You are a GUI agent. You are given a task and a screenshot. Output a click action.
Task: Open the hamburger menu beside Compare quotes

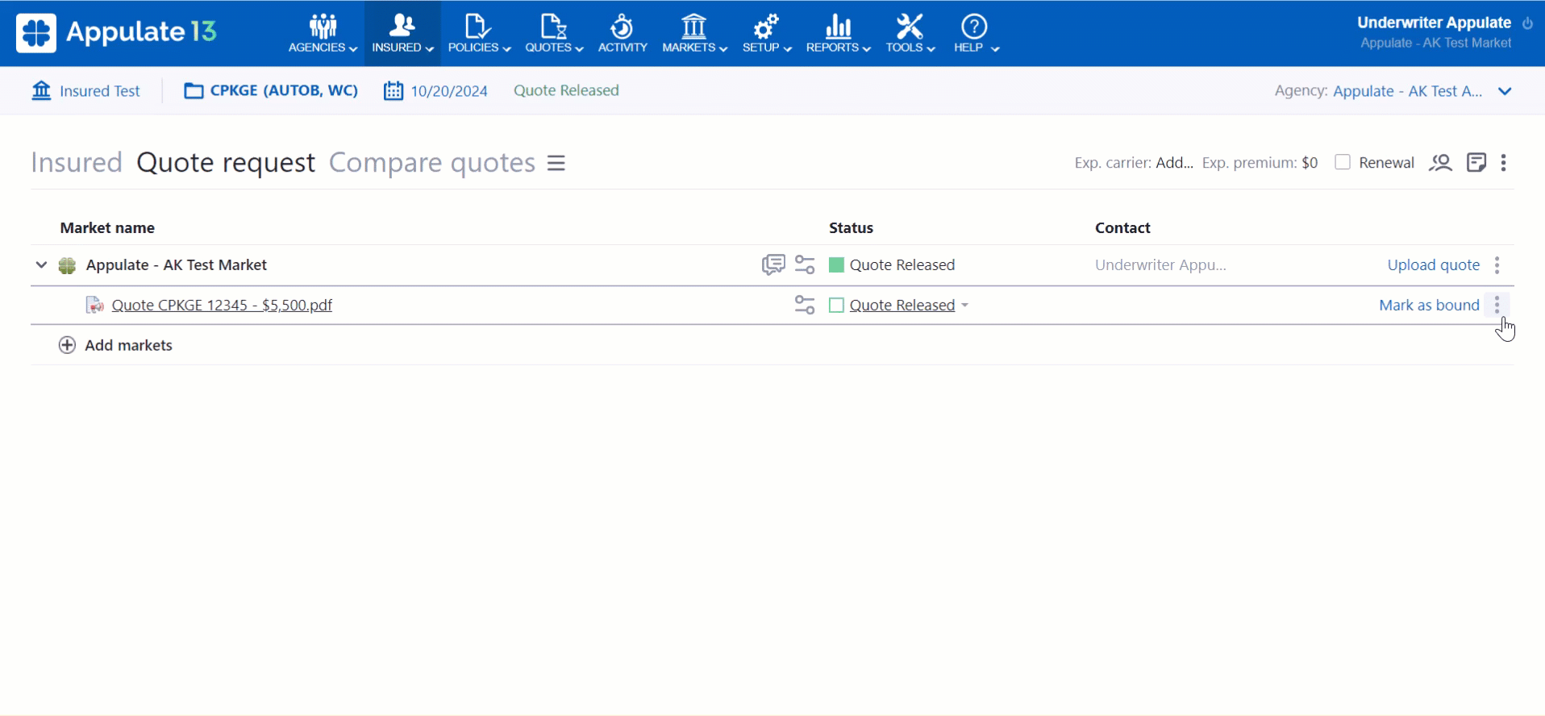[x=556, y=163]
